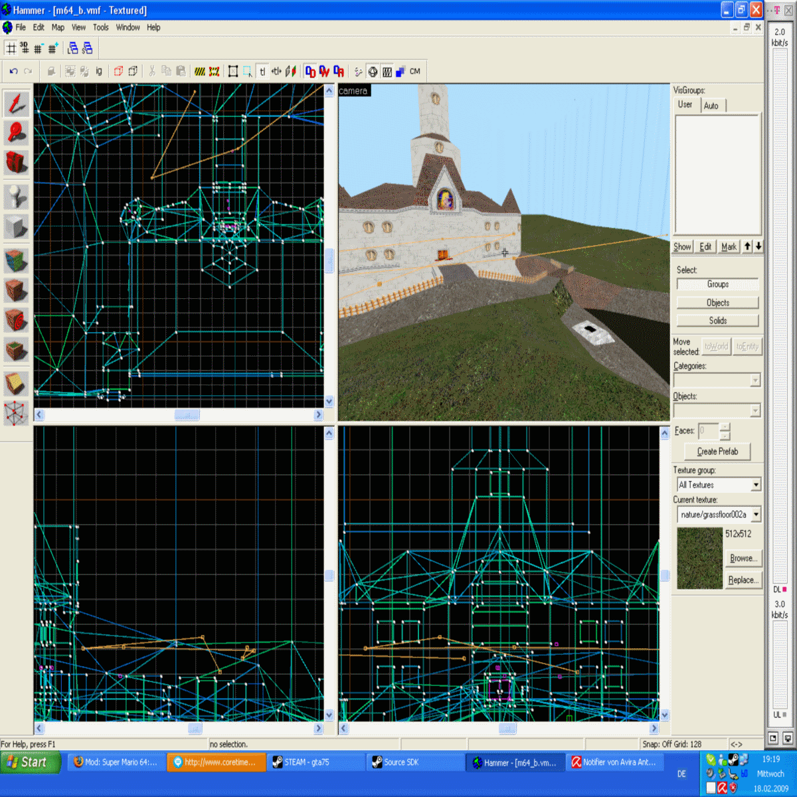Select the Vertex manipulation tool

[17, 413]
